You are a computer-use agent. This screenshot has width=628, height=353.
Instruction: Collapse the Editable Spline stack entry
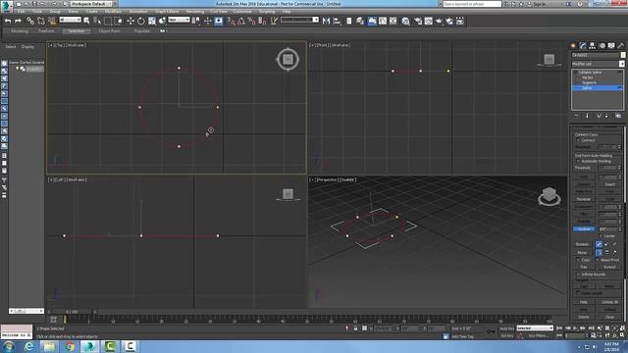click(x=576, y=73)
